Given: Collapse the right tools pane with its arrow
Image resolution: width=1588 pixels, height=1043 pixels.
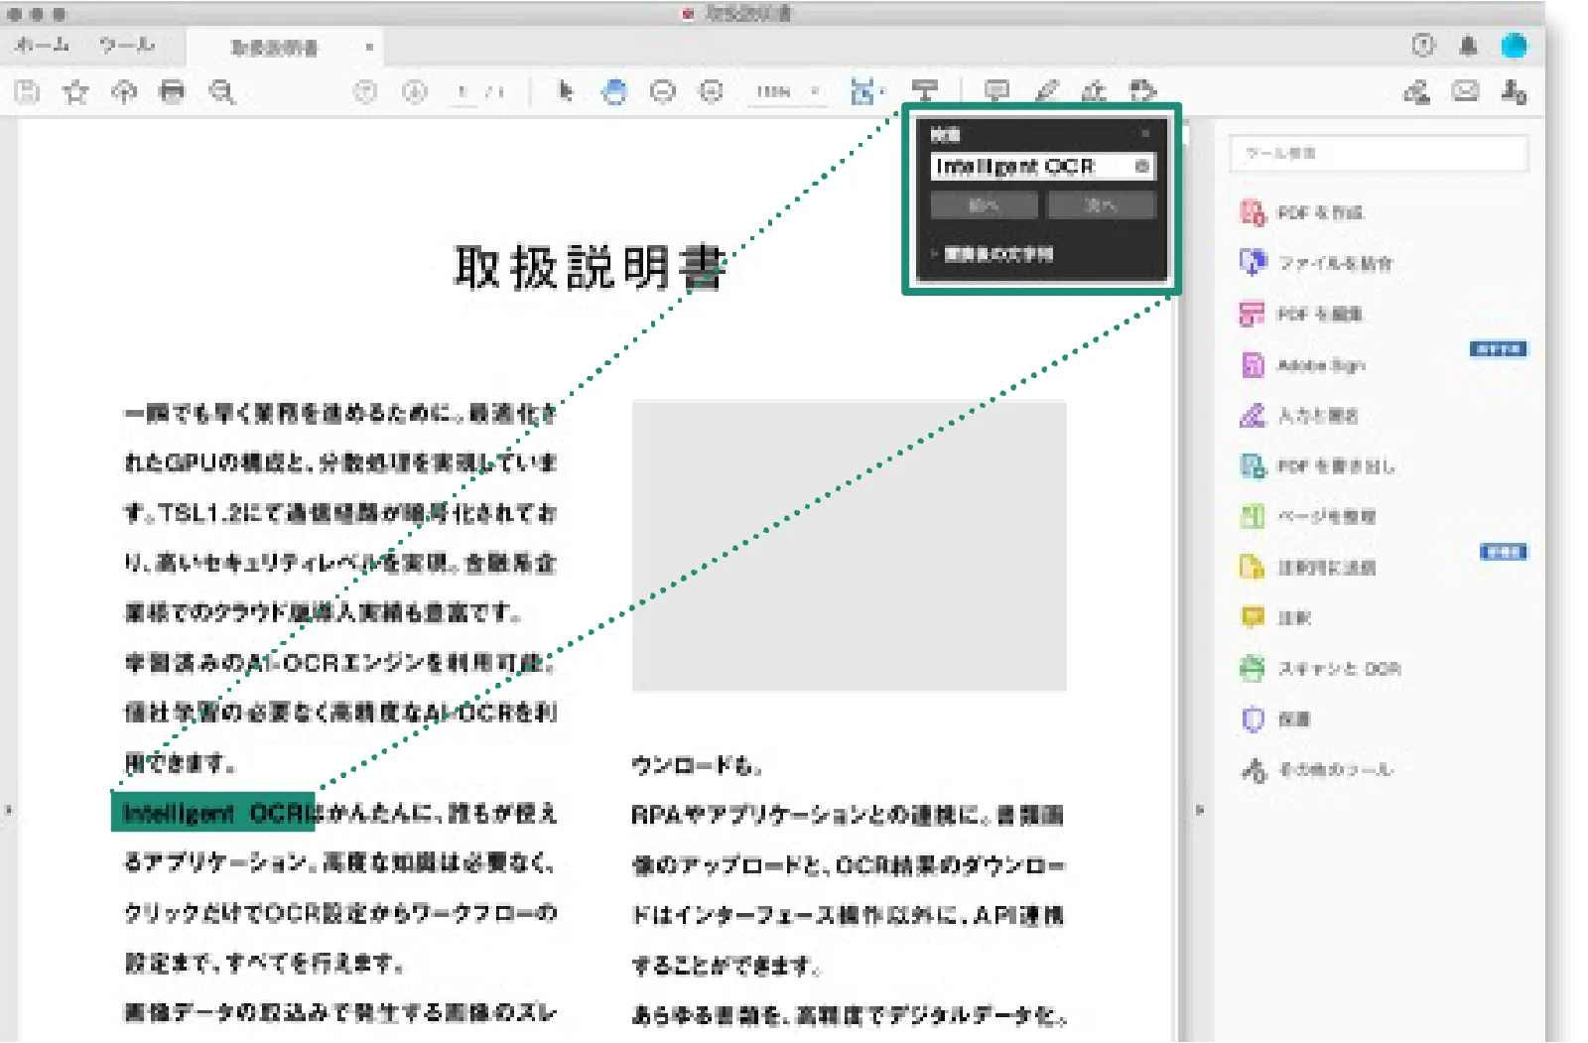Looking at the screenshot, I should tap(1199, 811).
